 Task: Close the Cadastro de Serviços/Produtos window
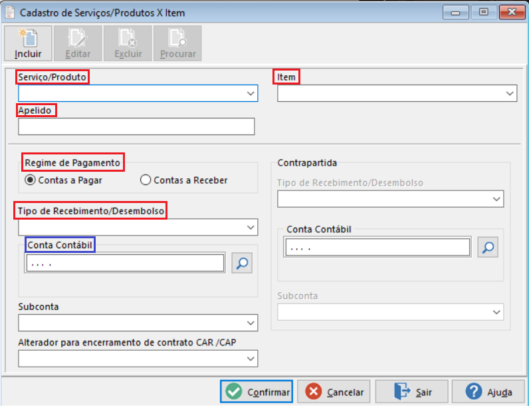[512, 13]
